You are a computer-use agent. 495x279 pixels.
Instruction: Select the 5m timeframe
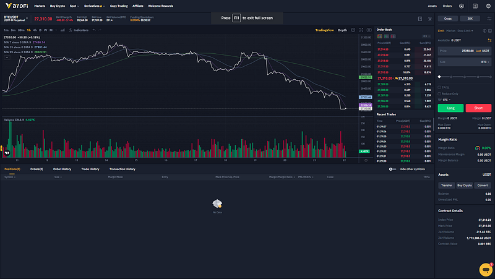(13, 30)
